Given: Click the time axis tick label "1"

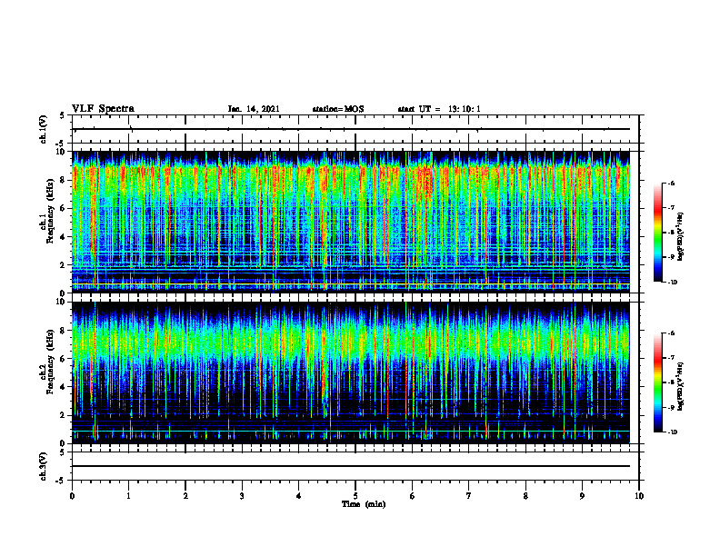Looking at the screenshot, I should point(128,496).
